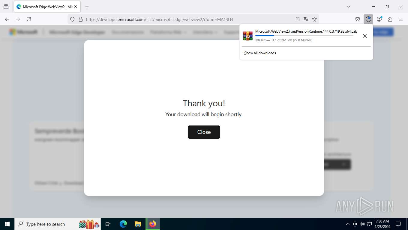The width and height of the screenshot is (408, 230).
Task: Open the notification center
Action: click(398, 224)
